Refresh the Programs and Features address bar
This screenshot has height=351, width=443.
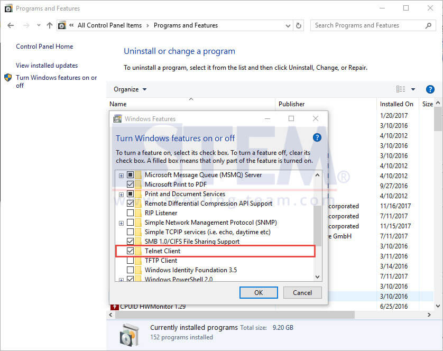[298, 25]
